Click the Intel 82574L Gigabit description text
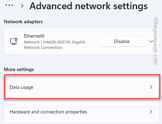162x124 pixels. [x=54, y=42]
